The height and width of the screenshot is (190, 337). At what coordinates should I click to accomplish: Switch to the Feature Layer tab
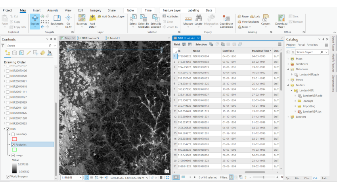(172, 10)
